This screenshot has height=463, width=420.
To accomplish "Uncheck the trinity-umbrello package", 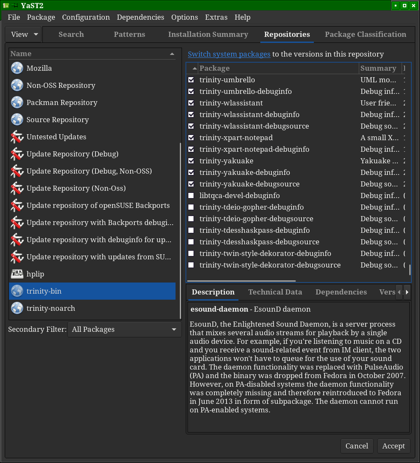I will point(191,80).
